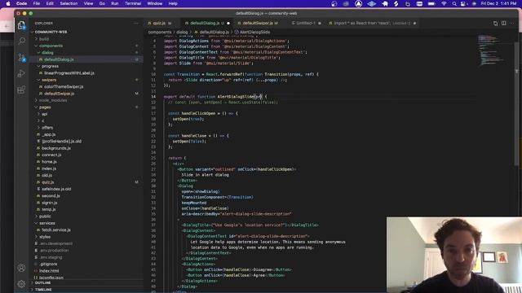Open .gitignore in the file tree
This screenshot has height=293, width=522.
pyautogui.click(x=48, y=264)
